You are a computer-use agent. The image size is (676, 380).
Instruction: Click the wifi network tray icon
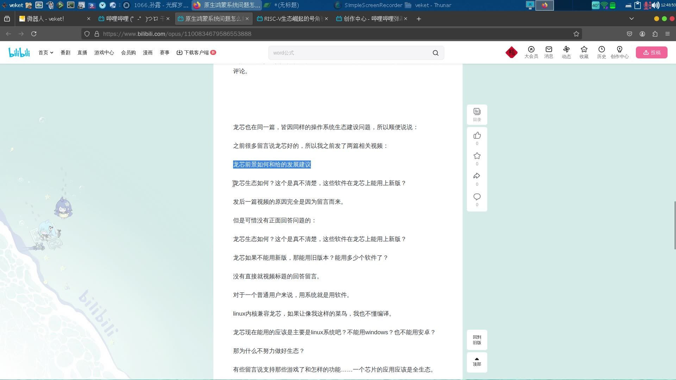click(604, 5)
